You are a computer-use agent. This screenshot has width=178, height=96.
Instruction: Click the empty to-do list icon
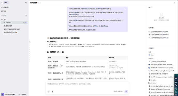[161, 14]
